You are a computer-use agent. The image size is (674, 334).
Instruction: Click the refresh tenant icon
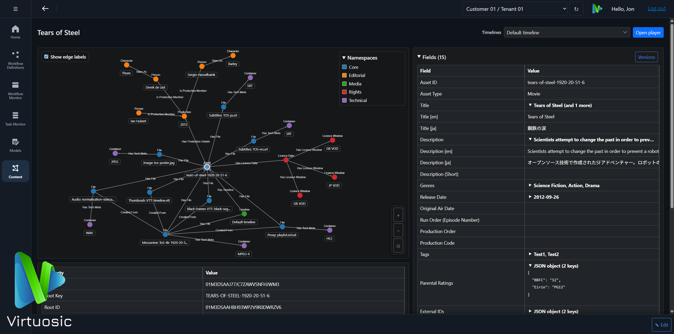pos(576,9)
